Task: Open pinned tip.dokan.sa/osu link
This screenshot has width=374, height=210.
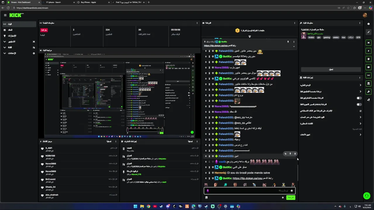Action: pyautogui.click(x=216, y=46)
